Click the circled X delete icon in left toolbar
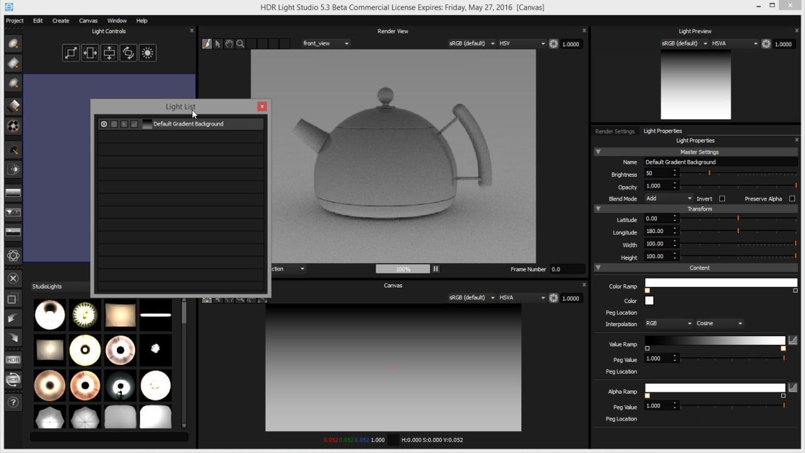This screenshot has width=805, height=453. point(13,278)
